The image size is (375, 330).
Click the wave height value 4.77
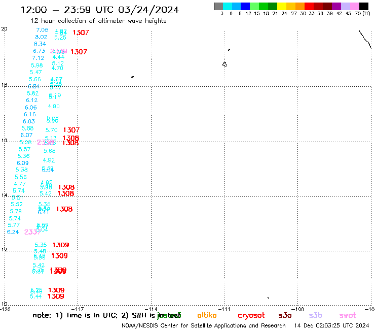pyautogui.click(x=20, y=184)
